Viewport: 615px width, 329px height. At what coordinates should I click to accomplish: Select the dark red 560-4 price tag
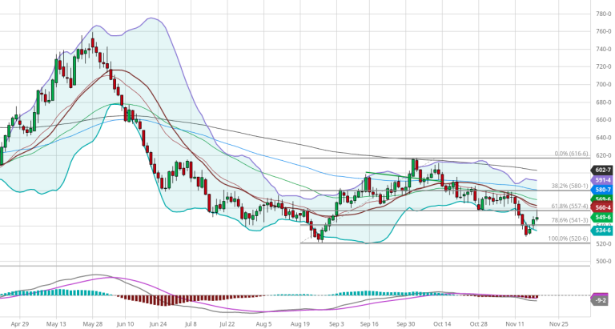point(602,207)
